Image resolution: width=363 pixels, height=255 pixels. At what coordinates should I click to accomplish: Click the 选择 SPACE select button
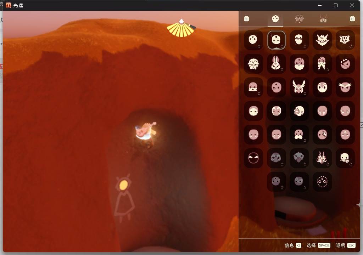click(x=318, y=245)
